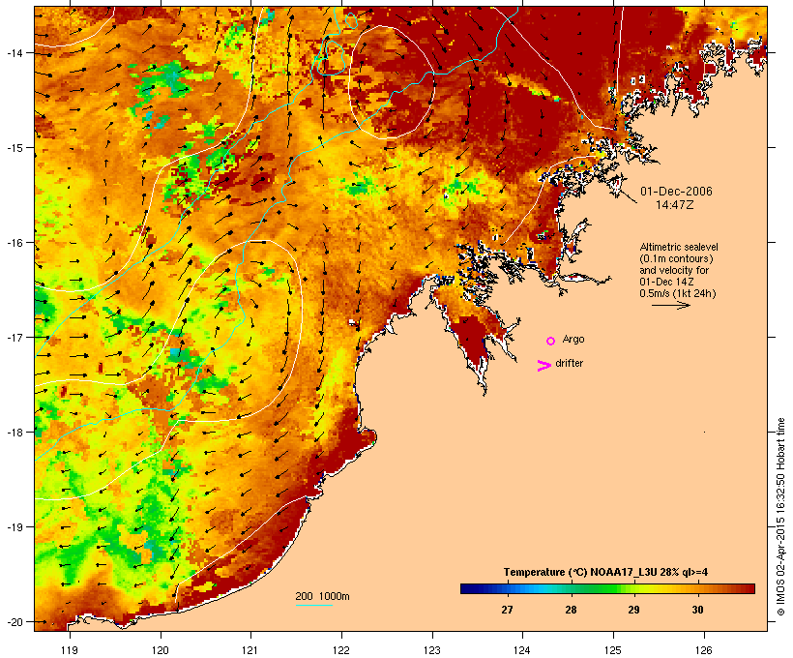Viewport: 793px width, 658px height.
Task: Click the '14:47Z' time label
Action: click(675, 205)
